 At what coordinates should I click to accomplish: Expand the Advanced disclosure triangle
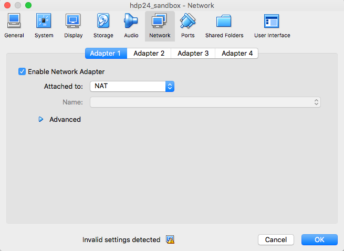tap(41, 119)
